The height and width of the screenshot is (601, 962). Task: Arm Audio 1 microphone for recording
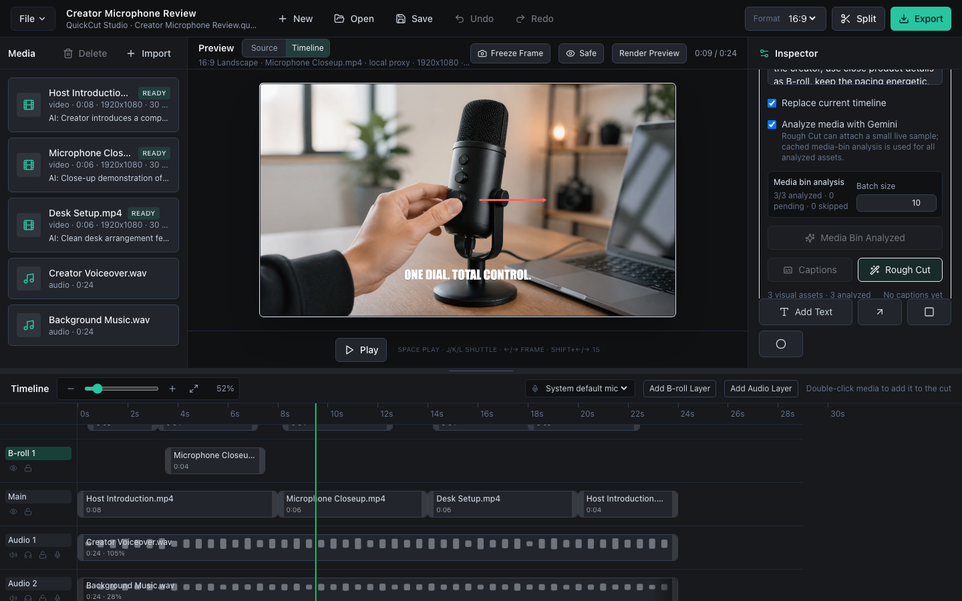click(x=57, y=556)
